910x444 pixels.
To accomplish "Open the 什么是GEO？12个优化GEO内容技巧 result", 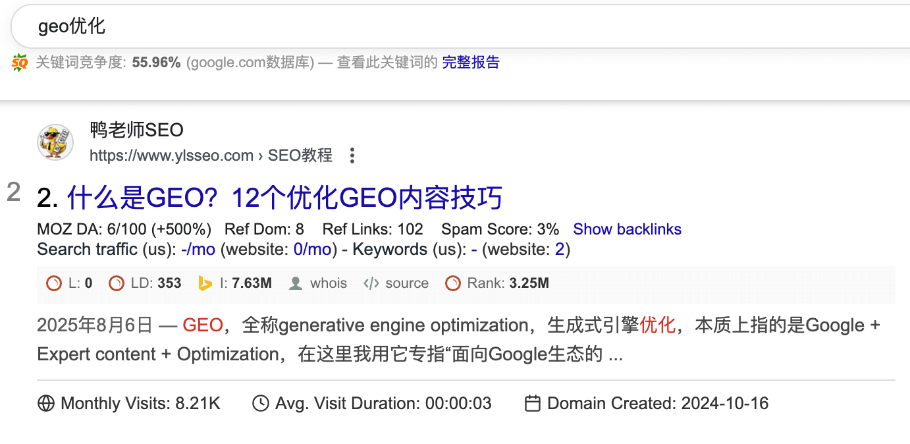I will [x=284, y=198].
